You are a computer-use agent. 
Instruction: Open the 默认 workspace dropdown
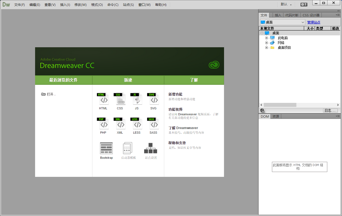[x=286, y=4]
